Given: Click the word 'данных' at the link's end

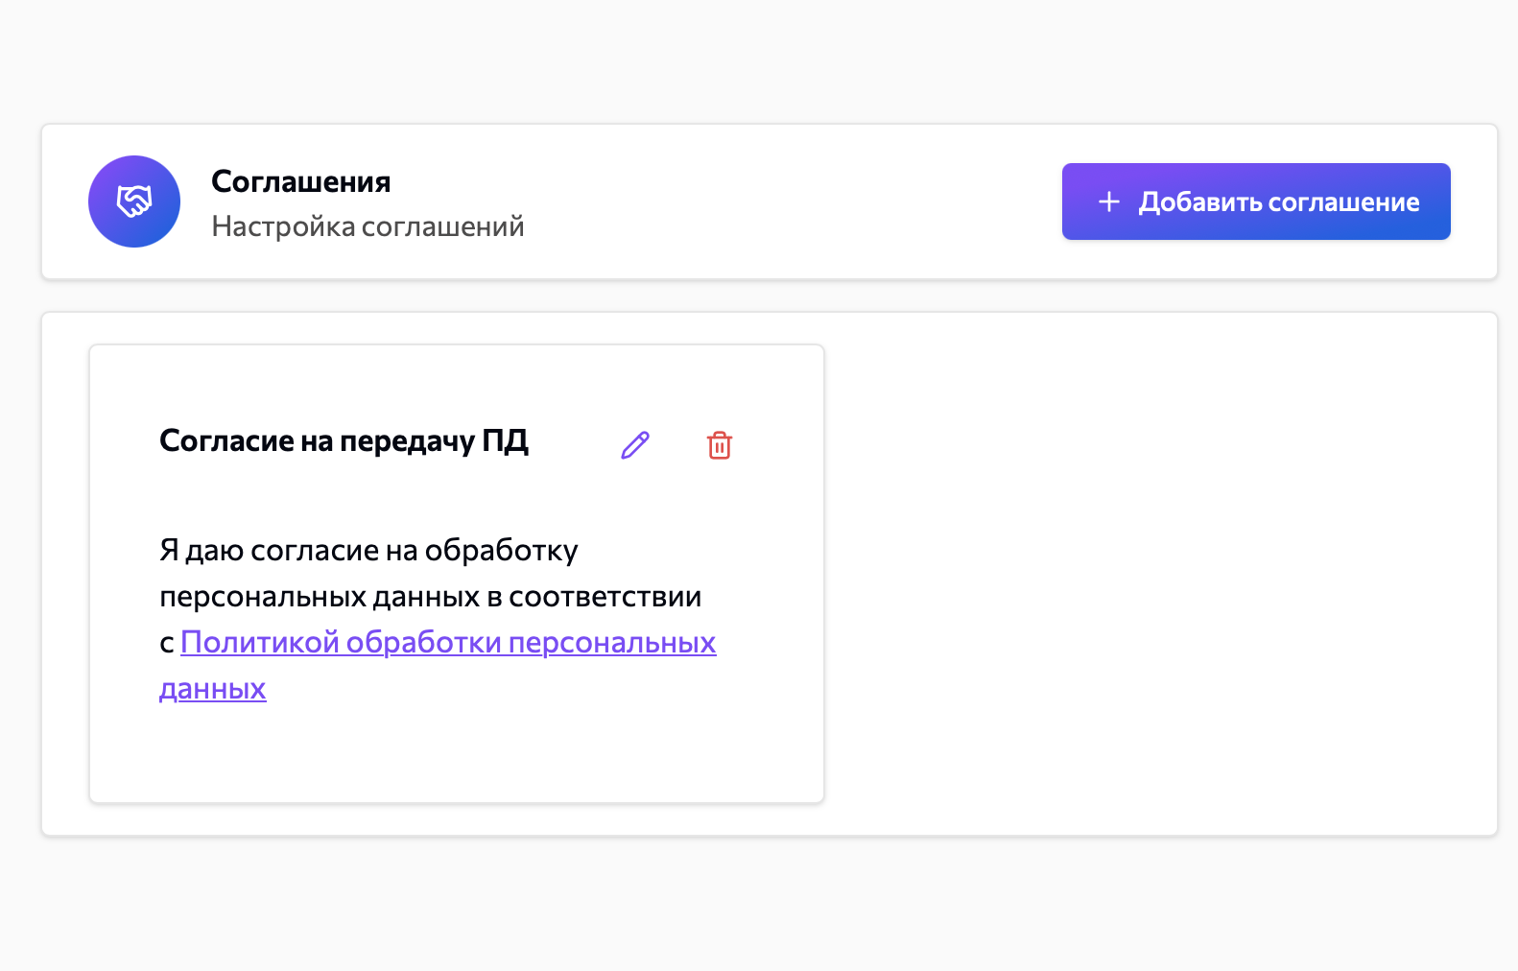Looking at the screenshot, I should 212,688.
